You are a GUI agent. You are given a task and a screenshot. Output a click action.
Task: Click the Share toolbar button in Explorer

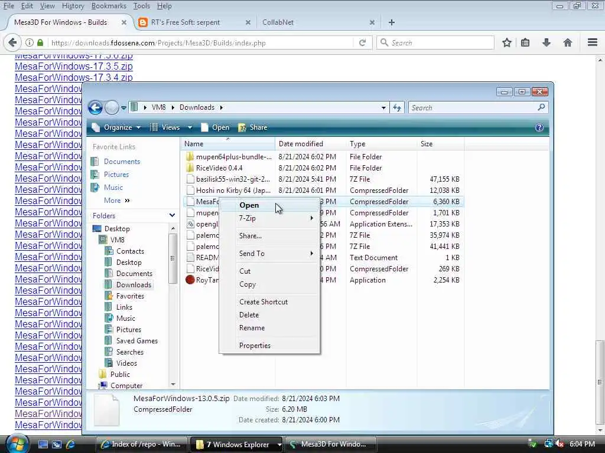coord(253,127)
